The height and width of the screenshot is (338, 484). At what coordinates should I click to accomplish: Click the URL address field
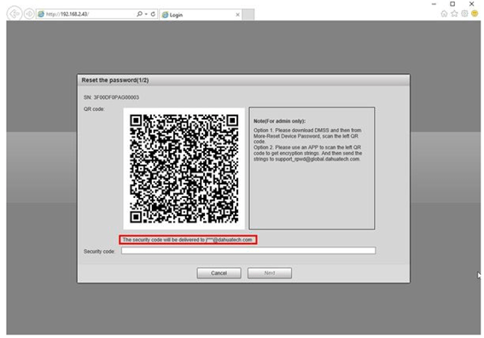[90, 15]
